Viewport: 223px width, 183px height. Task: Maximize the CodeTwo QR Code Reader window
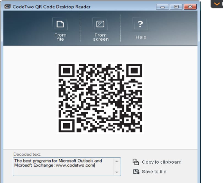click(176, 7)
